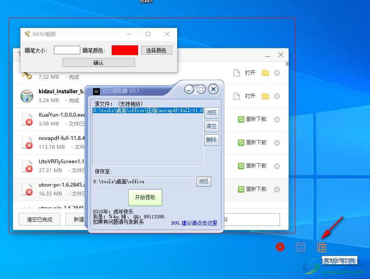Re-download the UtoVRFlyScreen file
This screenshot has height=279, width=370.
click(x=252, y=166)
